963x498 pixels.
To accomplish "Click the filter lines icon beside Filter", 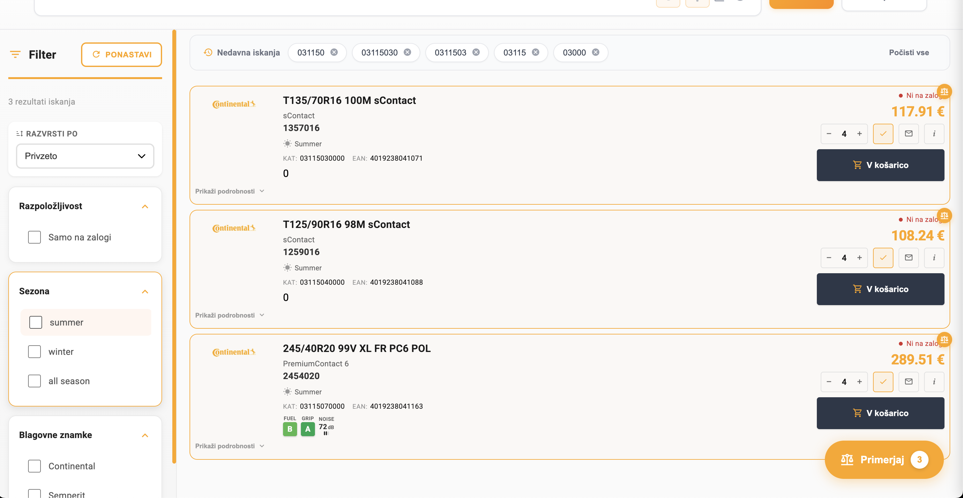I will click(15, 55).
